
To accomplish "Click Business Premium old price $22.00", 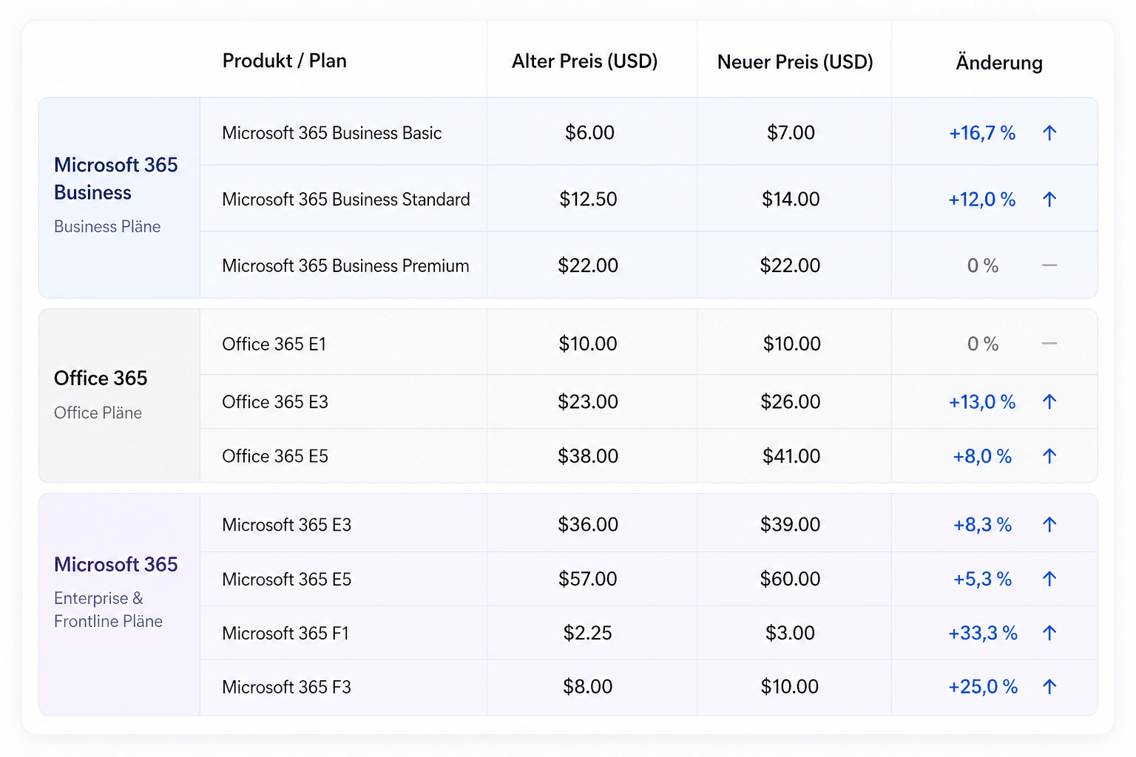I will (x=588, y=265).
